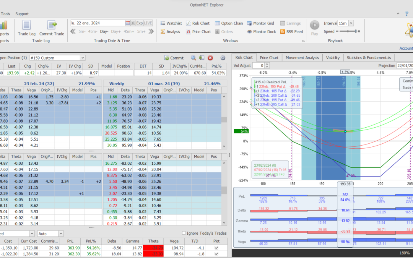The height and width of the screenshot is (258, 413).
Task: Open the RSS Feed window
Action: click(x=291, y=32)
